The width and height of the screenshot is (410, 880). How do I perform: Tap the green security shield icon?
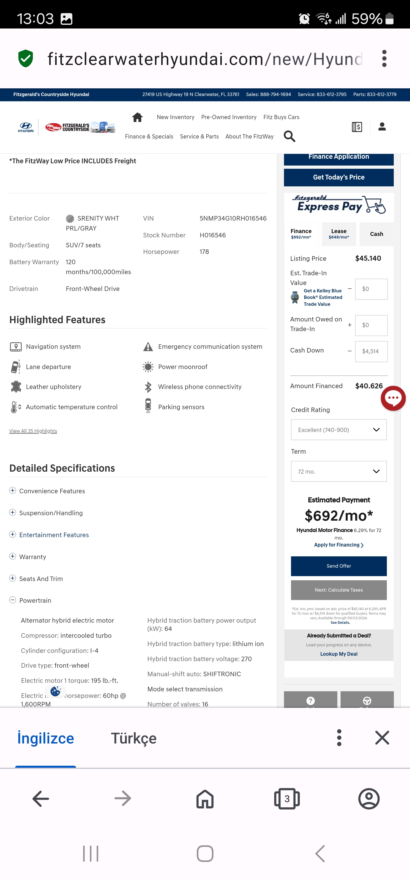point(26,58)
